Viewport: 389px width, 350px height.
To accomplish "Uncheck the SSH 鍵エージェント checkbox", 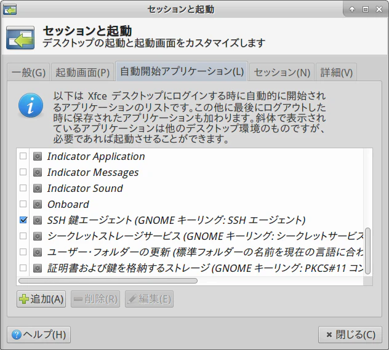I will tap(23, 220).
